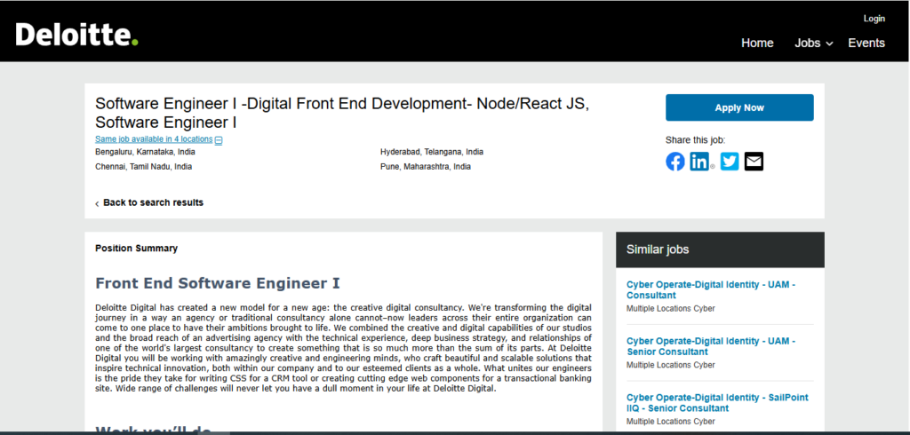Click 'Front End Software Engineer I' heading
Image resolution: width=910 pixels, height=435 pixels.
tap(218, 283)
